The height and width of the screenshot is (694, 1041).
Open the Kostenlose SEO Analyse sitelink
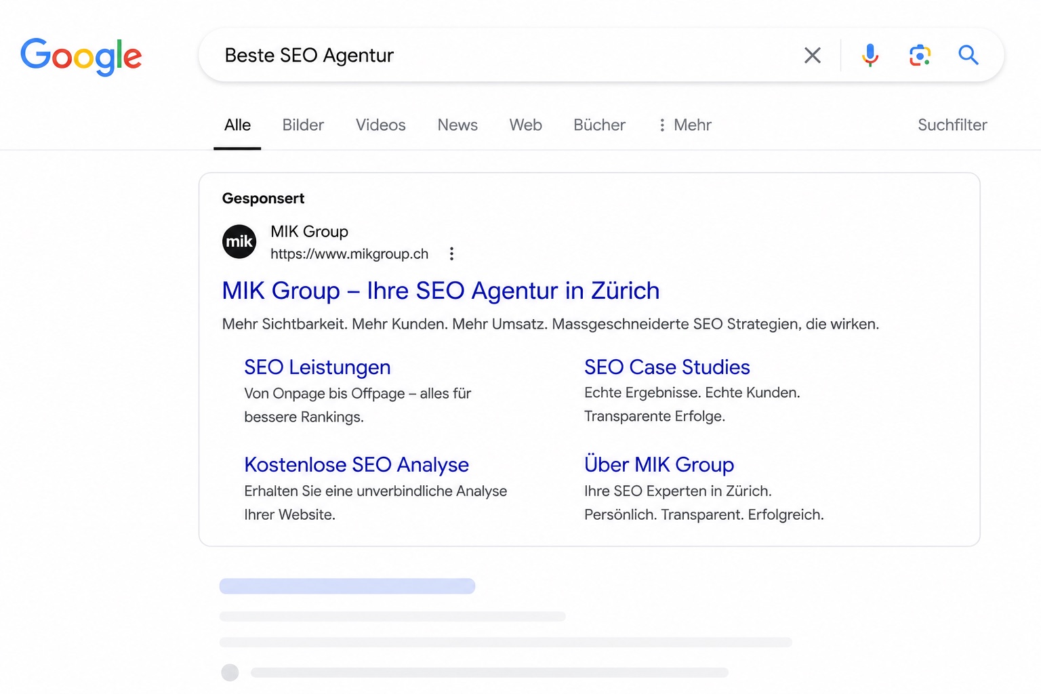(356, 465)
